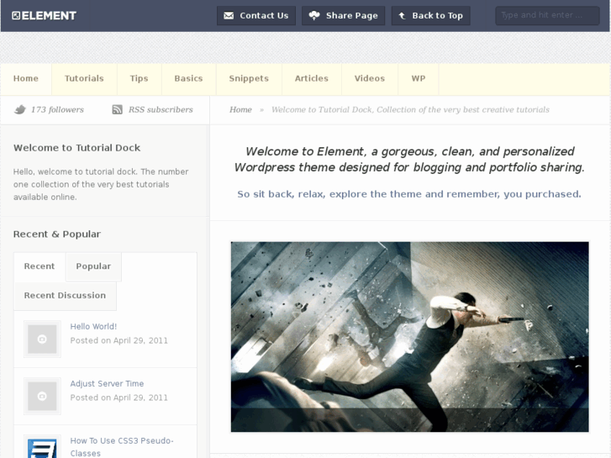The height and width of the screenshot is (458, 611).
Task: Open the Adjust Server Time post link
Action: [x=107, y=383]
